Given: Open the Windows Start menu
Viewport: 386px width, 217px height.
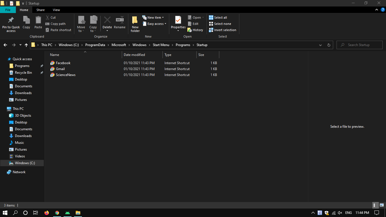Looking at the screenshot, I should pos(5,213).
